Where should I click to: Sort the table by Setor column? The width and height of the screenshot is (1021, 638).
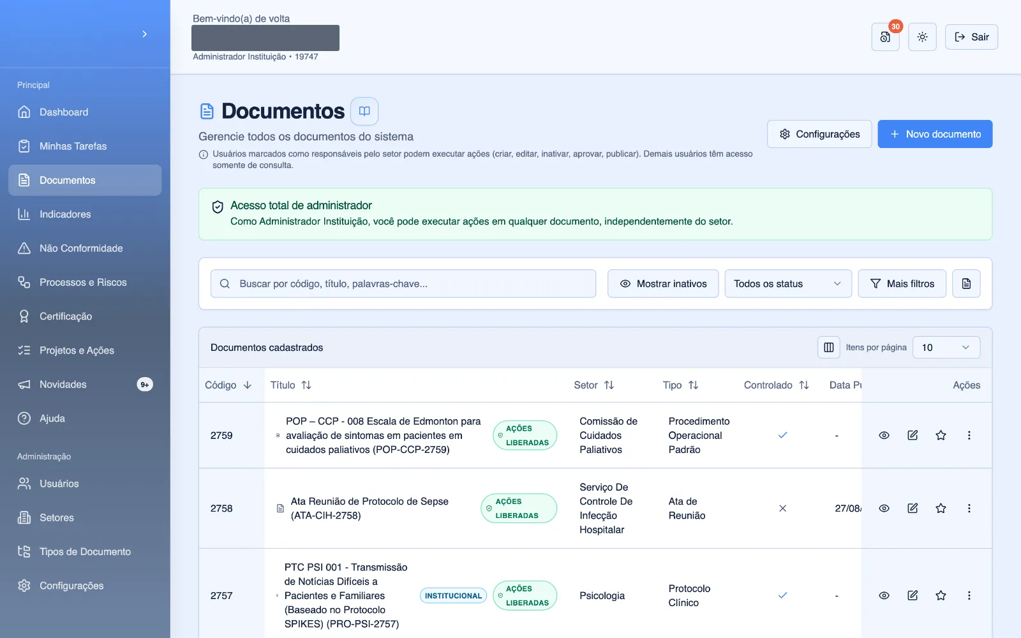(593, 385)
